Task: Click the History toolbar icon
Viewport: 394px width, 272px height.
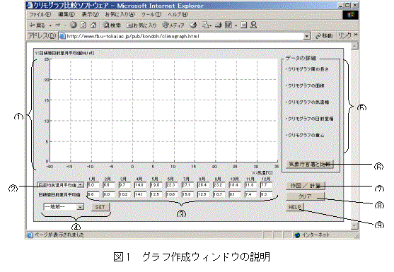Action: [193, 25]
